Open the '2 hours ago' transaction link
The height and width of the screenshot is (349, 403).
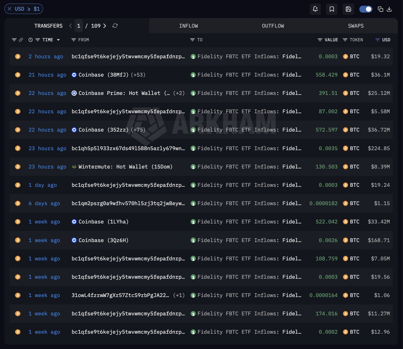point(46,56)
